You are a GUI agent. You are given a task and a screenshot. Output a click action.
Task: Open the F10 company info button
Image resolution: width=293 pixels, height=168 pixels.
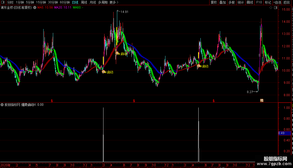tap(259, 2)
